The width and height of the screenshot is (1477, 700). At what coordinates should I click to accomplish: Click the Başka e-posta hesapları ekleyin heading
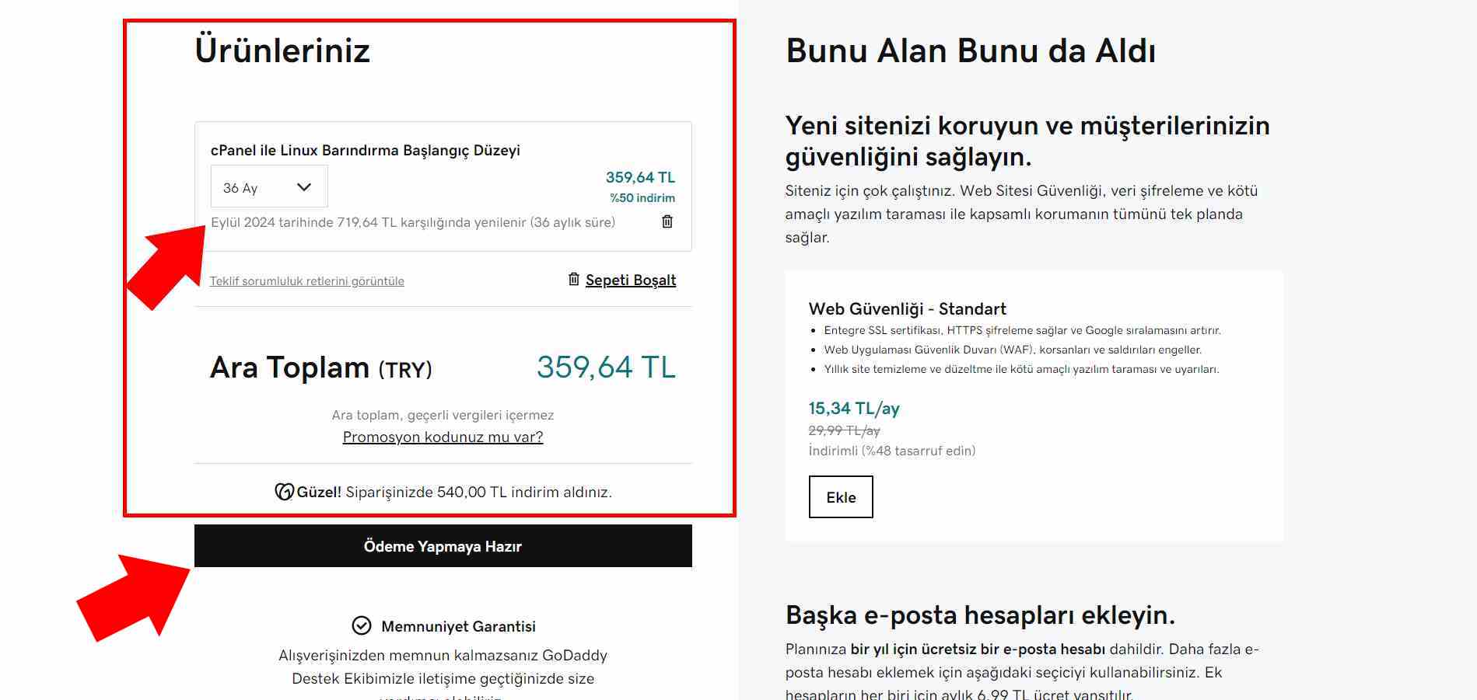(980, 615)
